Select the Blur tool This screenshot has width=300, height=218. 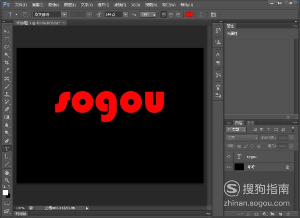[7, 125]
